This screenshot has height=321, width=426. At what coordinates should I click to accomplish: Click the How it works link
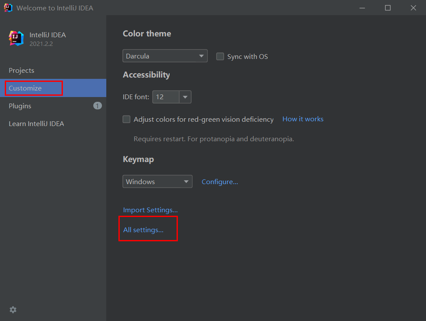pos(303,119)
